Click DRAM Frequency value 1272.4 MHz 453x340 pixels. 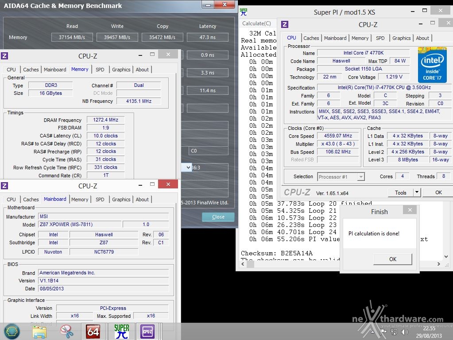[105, 120]
